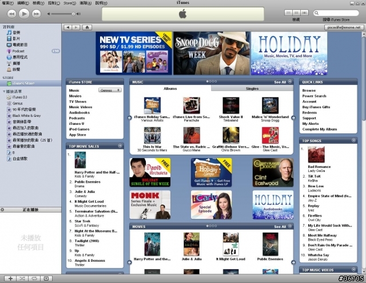Click See All in the Music section
The image size is (366, 283).
click(x=280, y=82)
